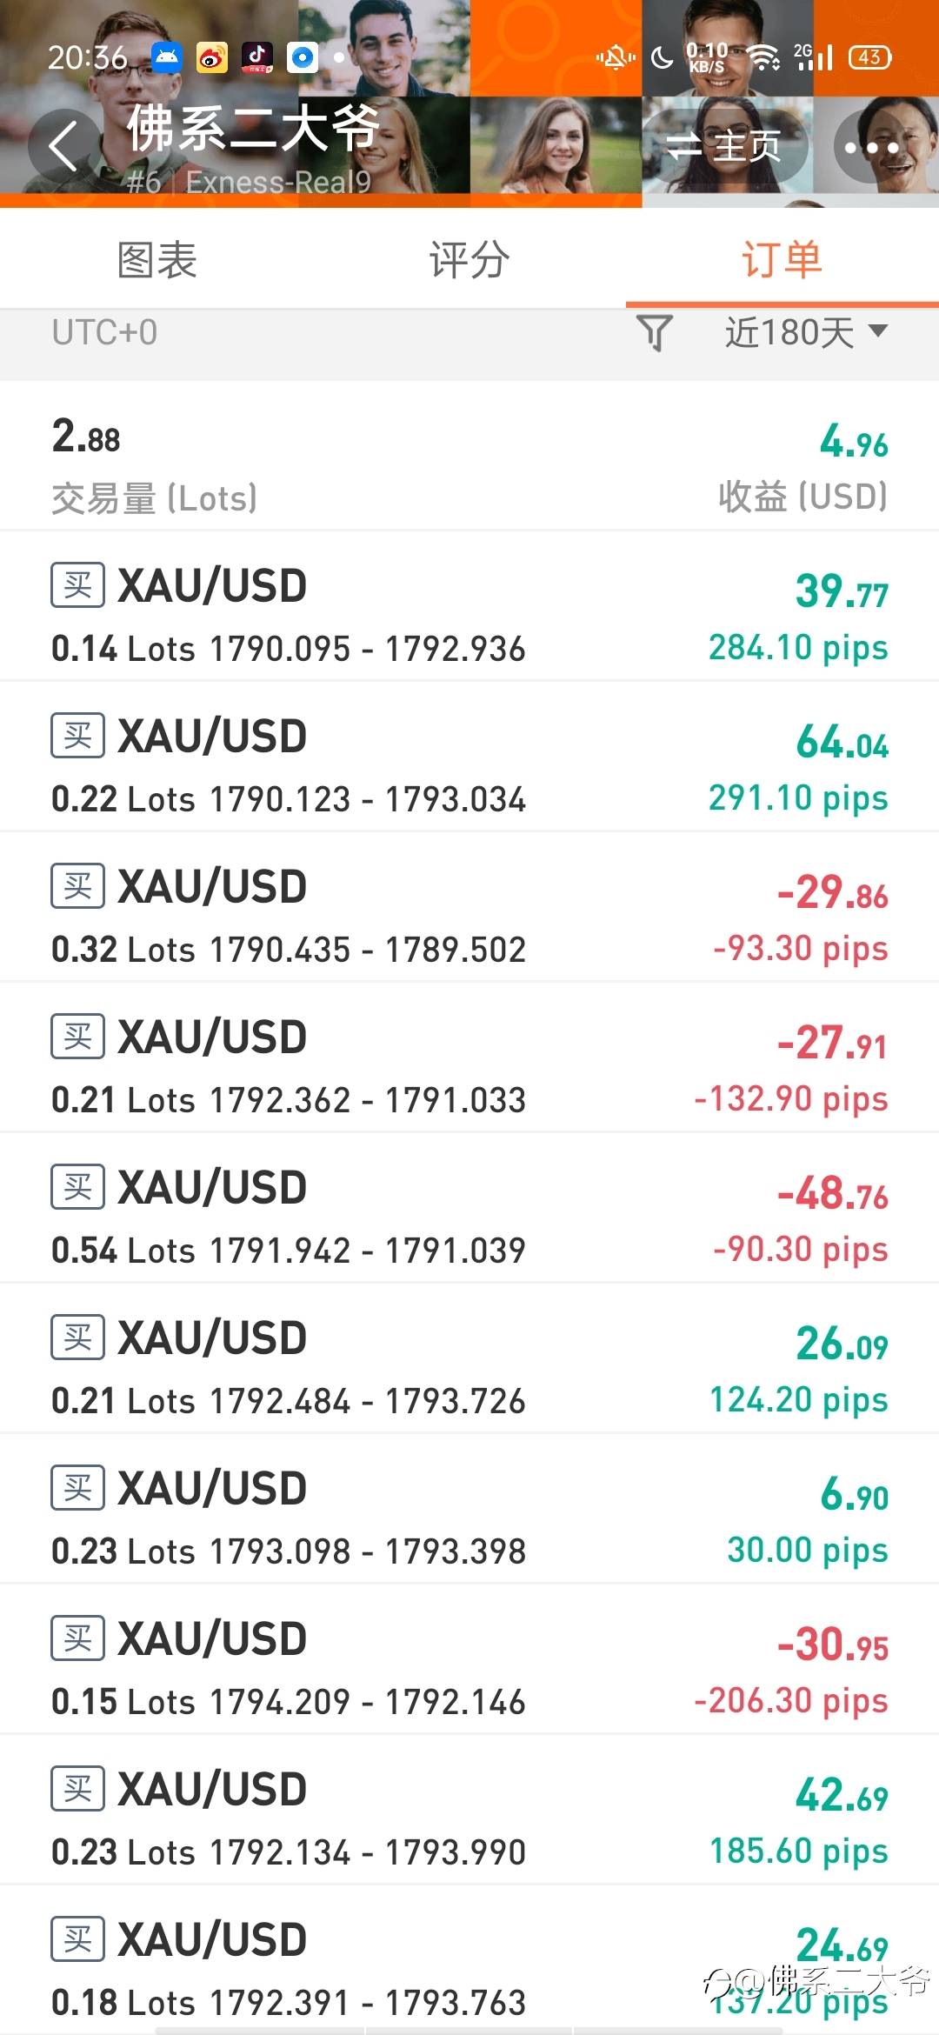Switch to the 评分 tab
This screenshot has width=939, height=2035.
(469, 259)
